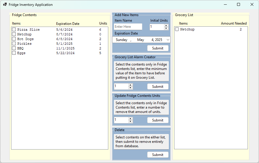Decrement Update Fridge Contents Units value

pyautogui.click(x=131, y=121)
